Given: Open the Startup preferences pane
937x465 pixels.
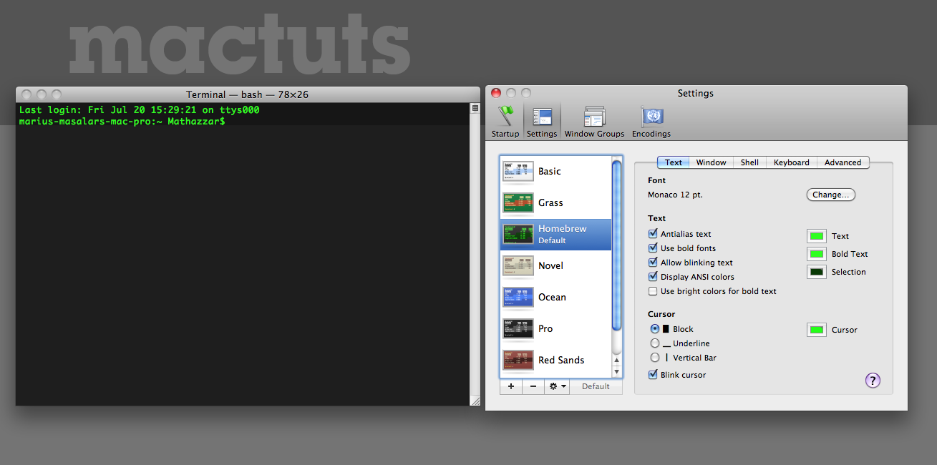Looking at the screenshot, I should 505,121.
